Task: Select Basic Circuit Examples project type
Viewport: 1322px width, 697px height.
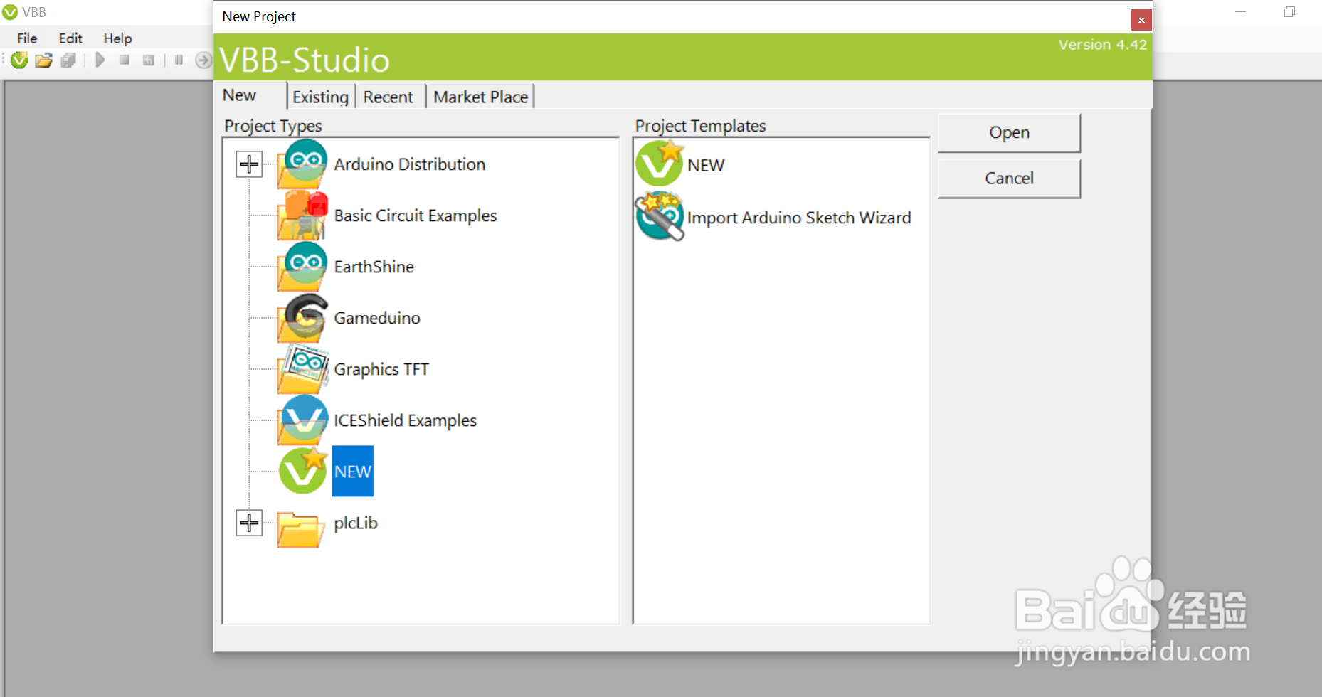Action: [416, 216]
